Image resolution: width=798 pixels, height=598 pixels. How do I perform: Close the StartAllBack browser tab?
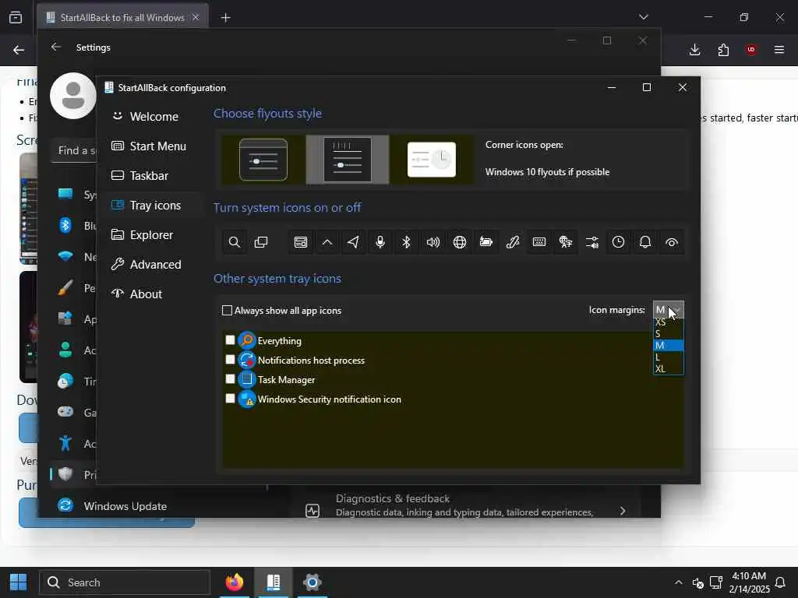[x=196, y=17]
